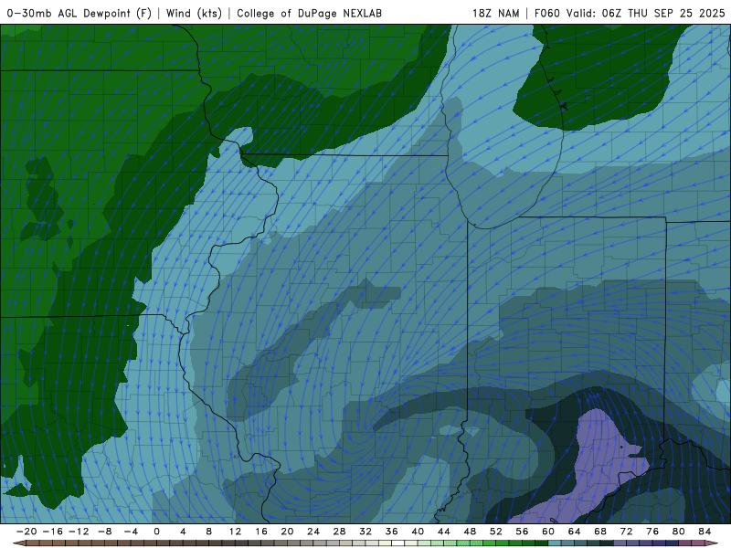731x548 pixels.
Task: Click the -16 legend value
Action: coord(52,532)
